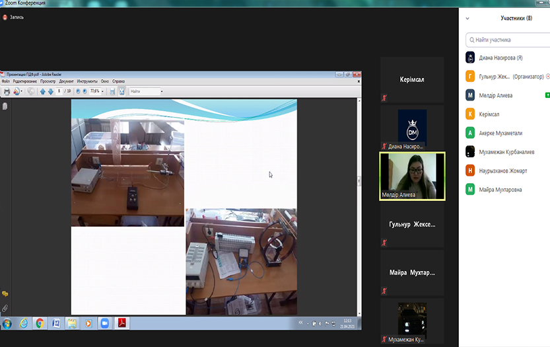Open the Файл menu
The image size is (550, 347).
tap(5, 81)
